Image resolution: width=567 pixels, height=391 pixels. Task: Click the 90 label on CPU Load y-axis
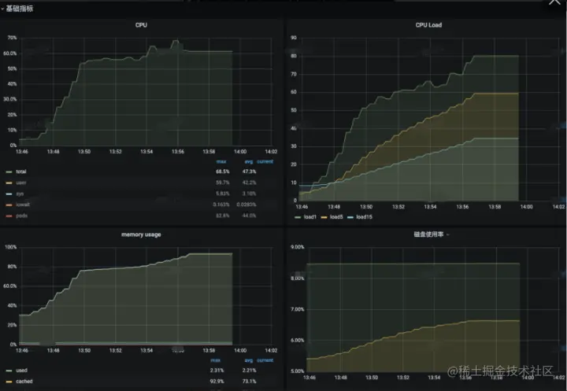click(294, 38)
